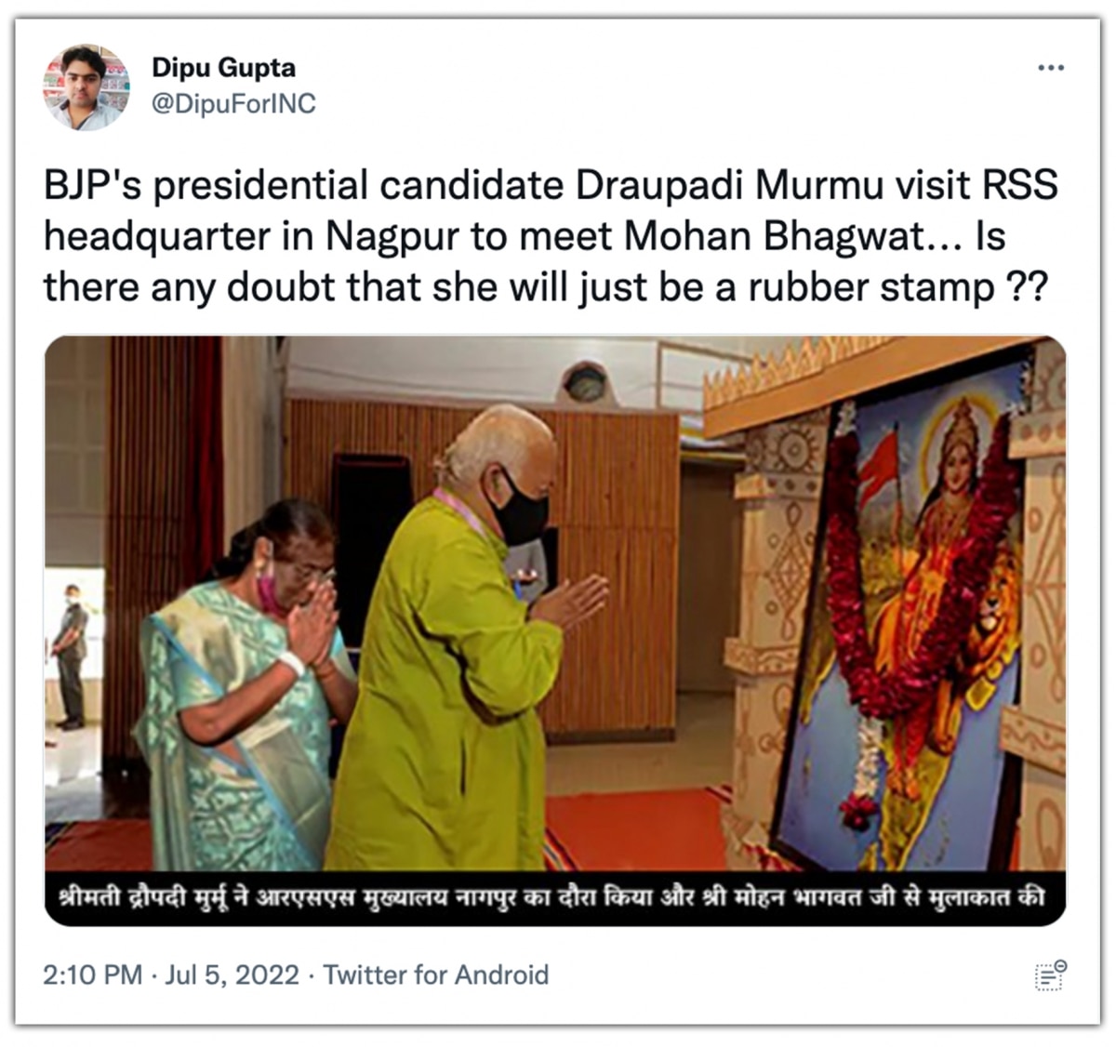The image size is (1116, 1047).
Task: Select the tweet body text
Action: tap(551, 237)
